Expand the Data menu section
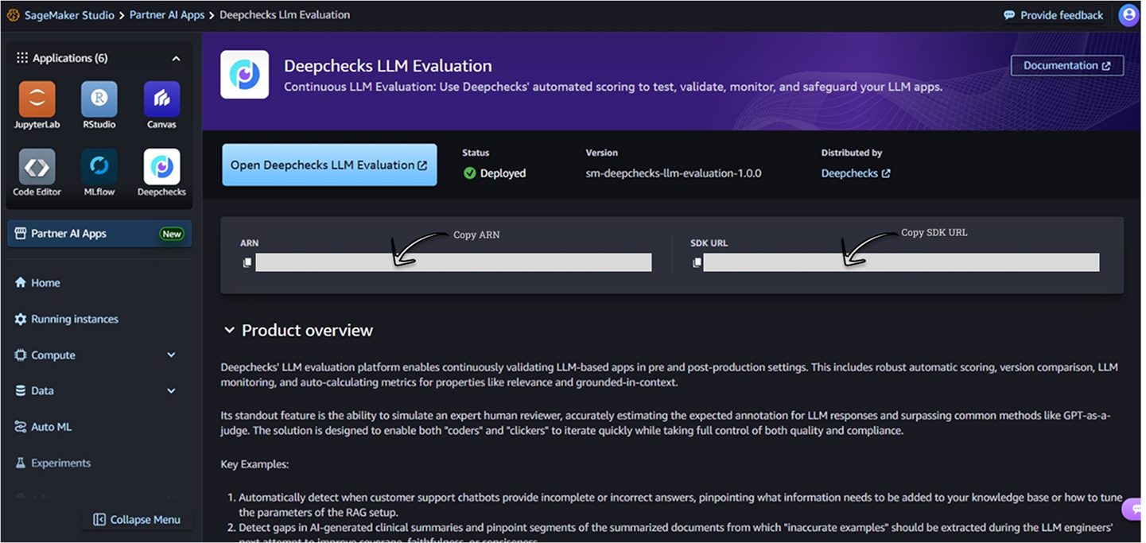Viewport: 1146px width, 543px height. [171, 390]
